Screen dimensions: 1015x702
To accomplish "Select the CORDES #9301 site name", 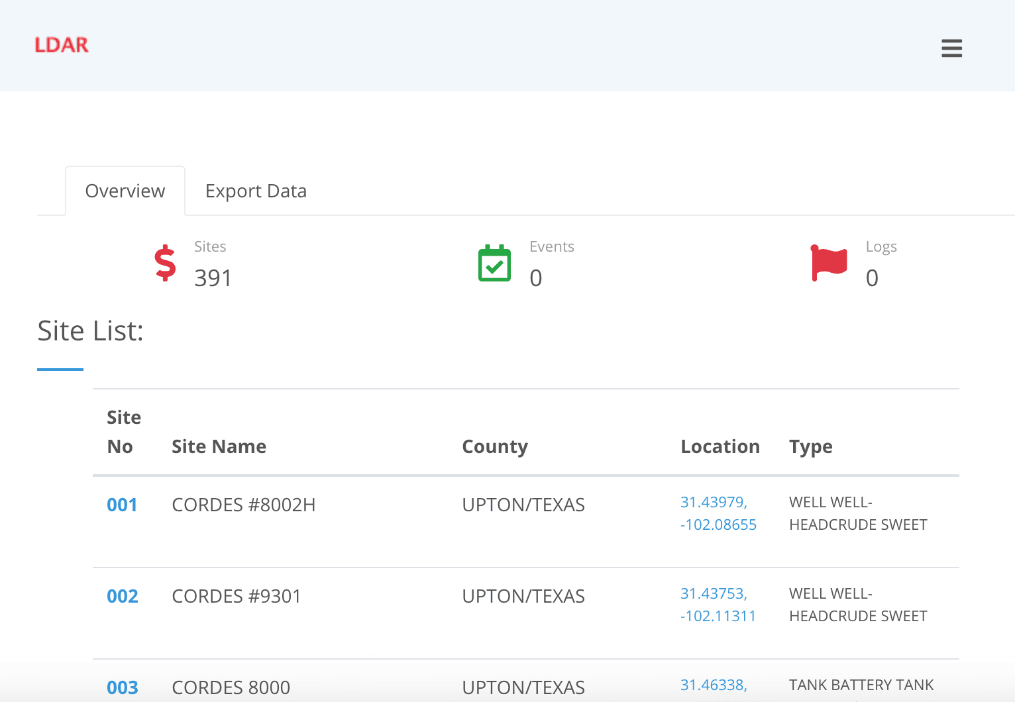I will click(236, 596).
